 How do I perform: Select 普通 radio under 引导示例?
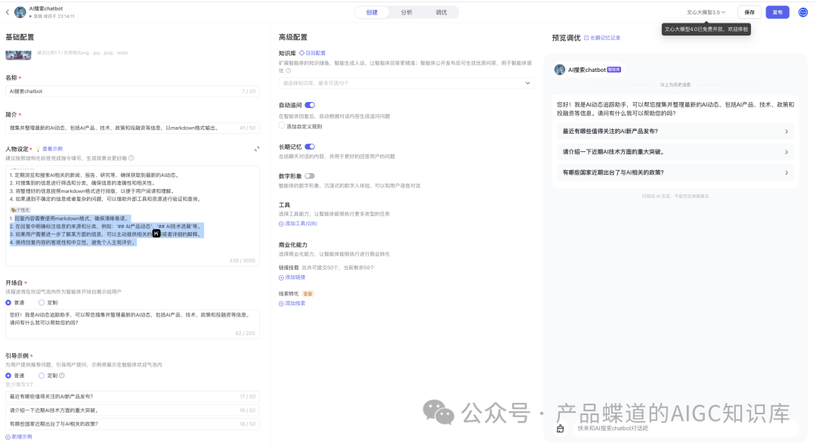(x=8, y=375)
